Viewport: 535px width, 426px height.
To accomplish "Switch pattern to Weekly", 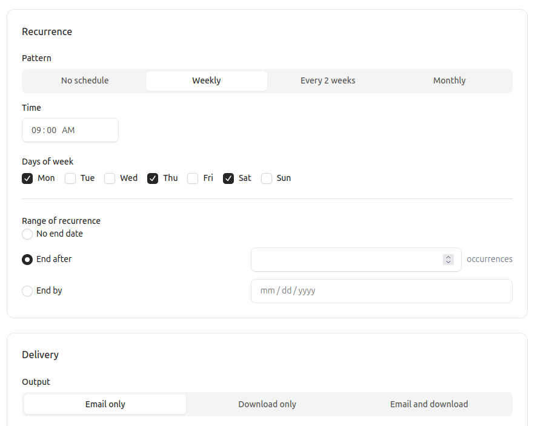I will coord(206,80).
